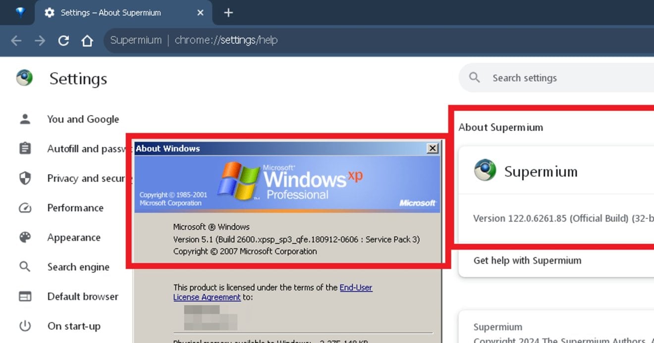Screen dimensions: 654x343
Task: Close the Settings – About Supermium tab
Action: click(x=200, y=13)
